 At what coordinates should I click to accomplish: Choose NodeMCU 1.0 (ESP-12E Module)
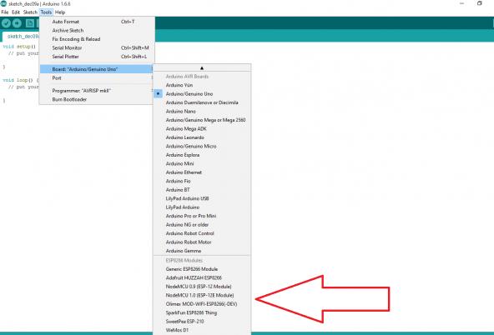(x=202, y=295)
